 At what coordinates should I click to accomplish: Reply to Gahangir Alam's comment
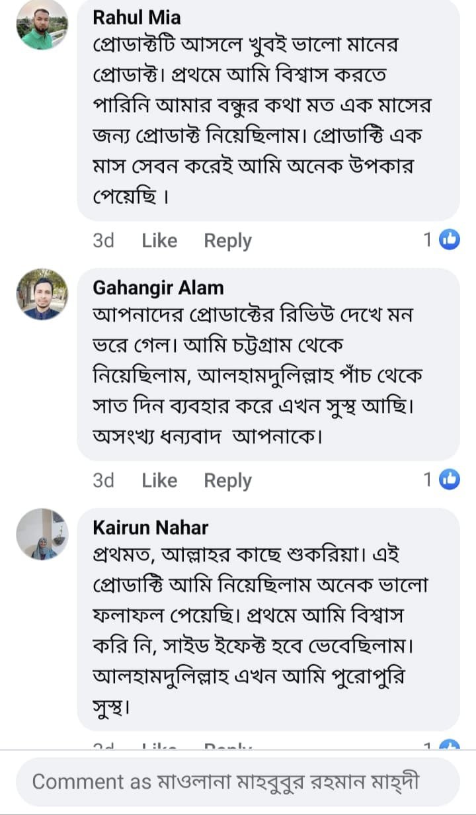click(x=227, y=480)
